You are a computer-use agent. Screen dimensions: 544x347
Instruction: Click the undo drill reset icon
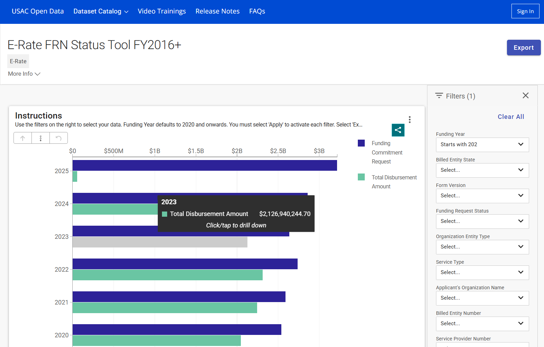point(58,138)
